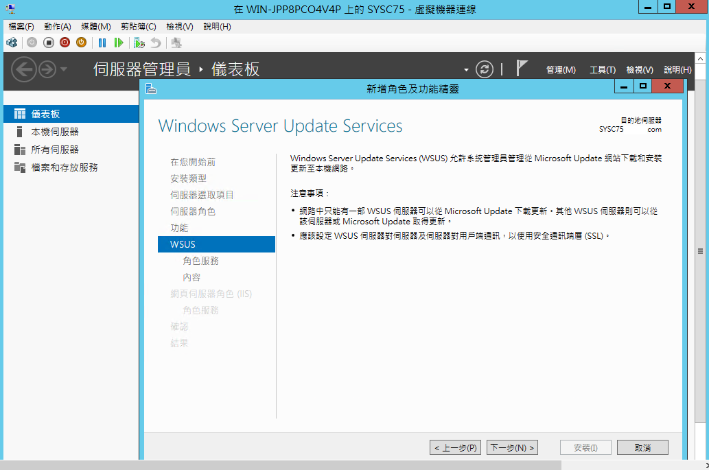Click the 所有伺服器 servers icon

19,149
